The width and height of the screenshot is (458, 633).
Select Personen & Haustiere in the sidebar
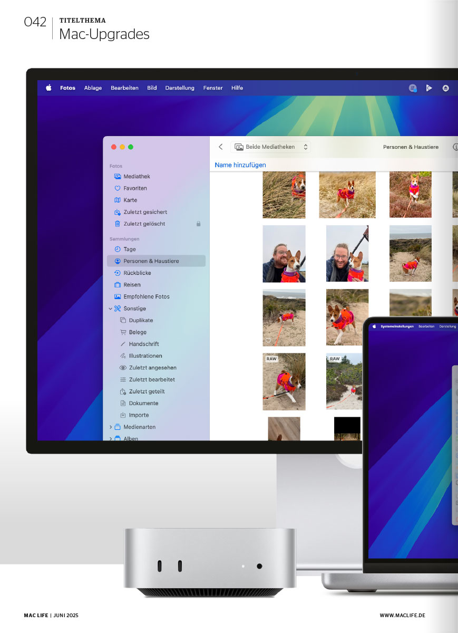tap(156, 261)
